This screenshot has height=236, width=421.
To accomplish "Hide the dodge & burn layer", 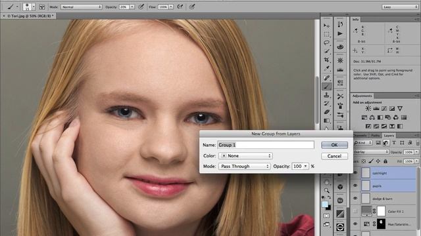I will click(x=355, y=198).
